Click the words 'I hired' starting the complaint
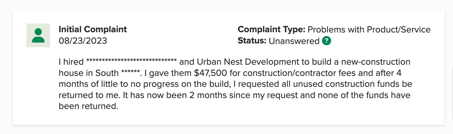The width and height of the screenshot is (453, 134). coord(71,62)
